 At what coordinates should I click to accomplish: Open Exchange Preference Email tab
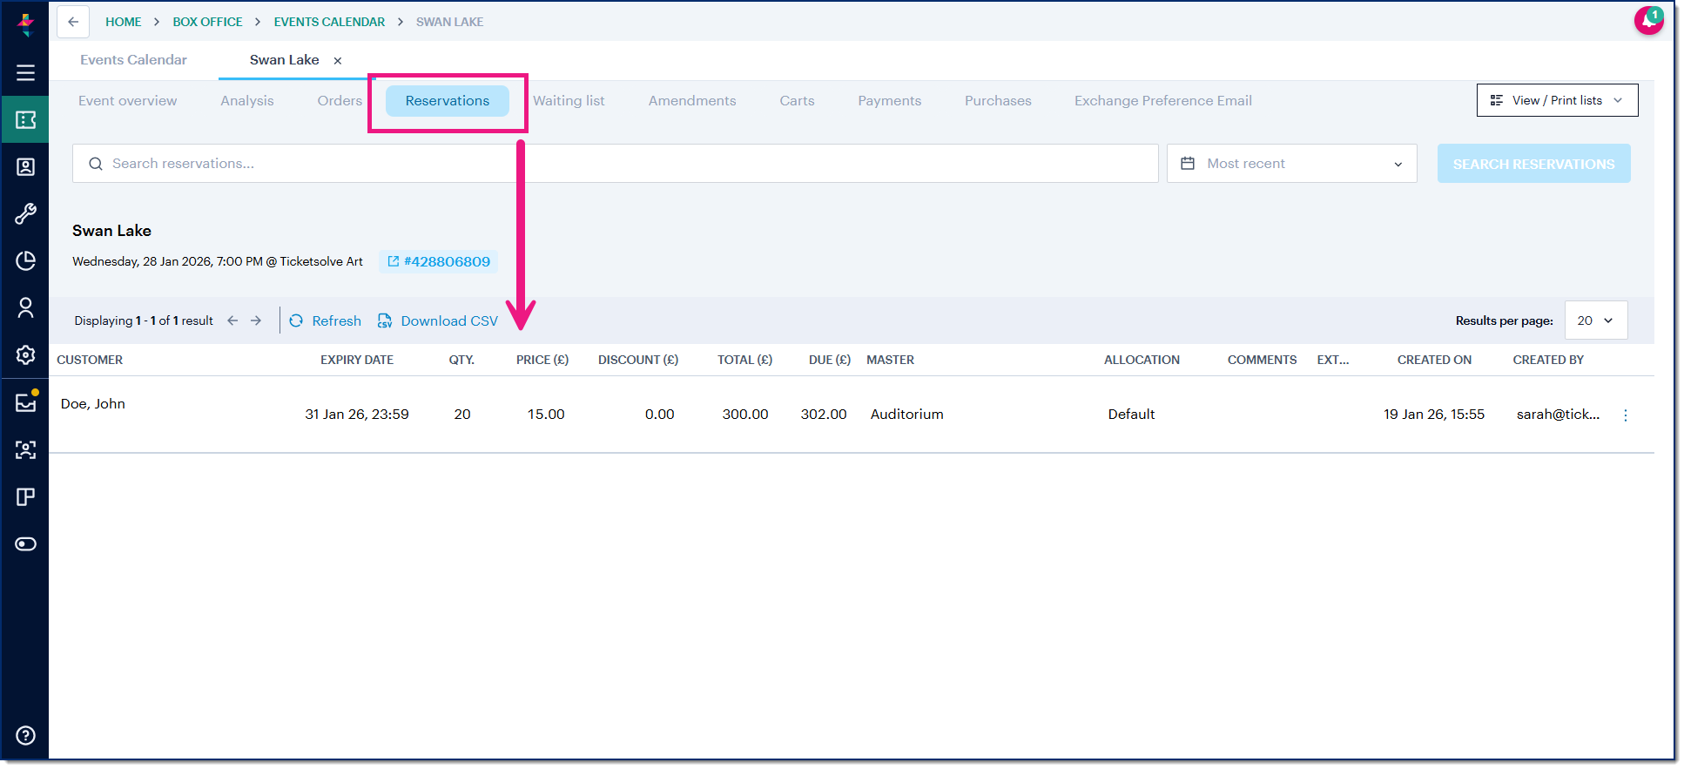coord(1163,101)
